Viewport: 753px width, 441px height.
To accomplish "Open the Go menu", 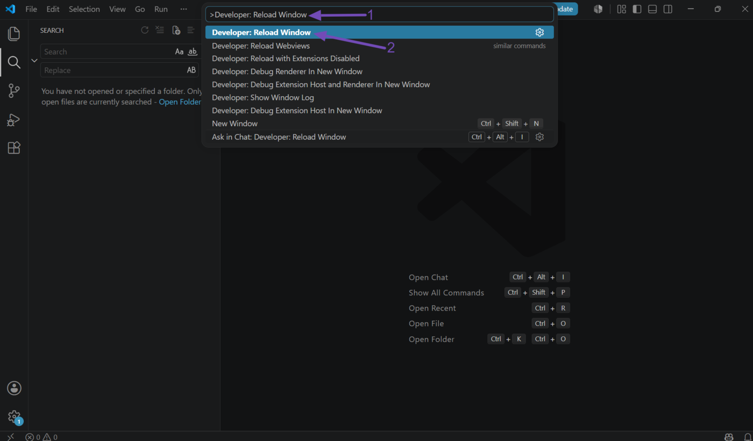I will click(140, 9).
